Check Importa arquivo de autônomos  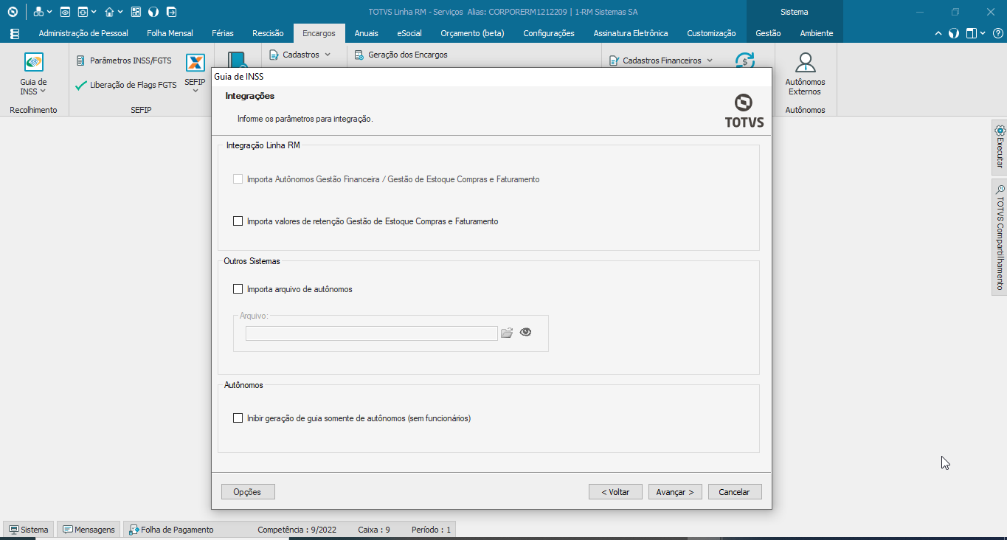(x=238, y=289)
